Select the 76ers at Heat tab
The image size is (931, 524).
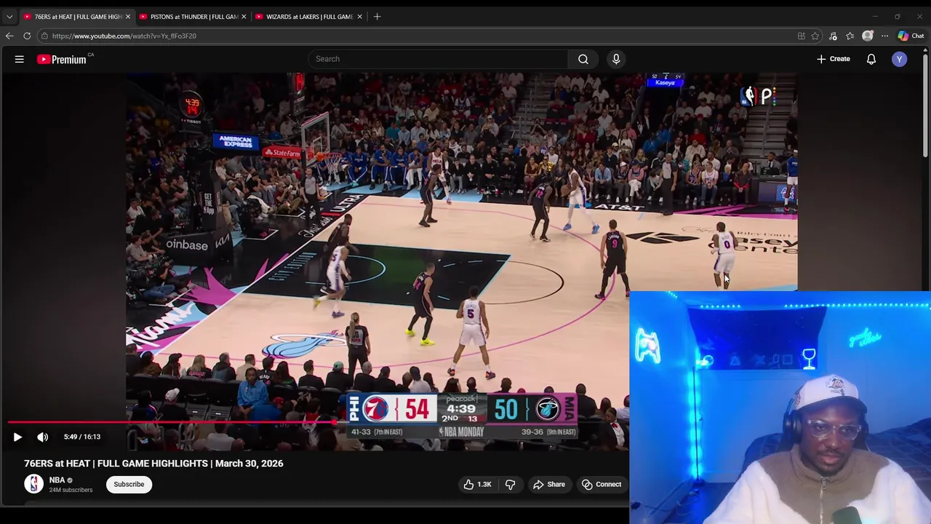pyautogui.click(x=77, y=16)
